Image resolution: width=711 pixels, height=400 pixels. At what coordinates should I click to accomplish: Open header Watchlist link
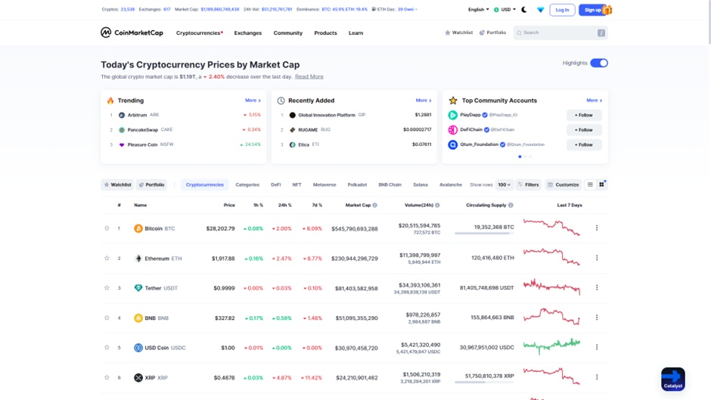[458, 33]
